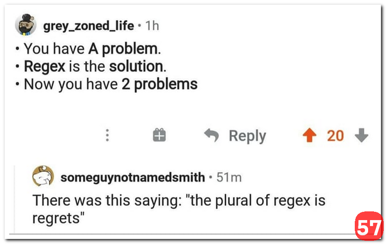Viewport: 386px width, 244px height.
Task: Click the gift award icon
Action: (x=159, y=135)
